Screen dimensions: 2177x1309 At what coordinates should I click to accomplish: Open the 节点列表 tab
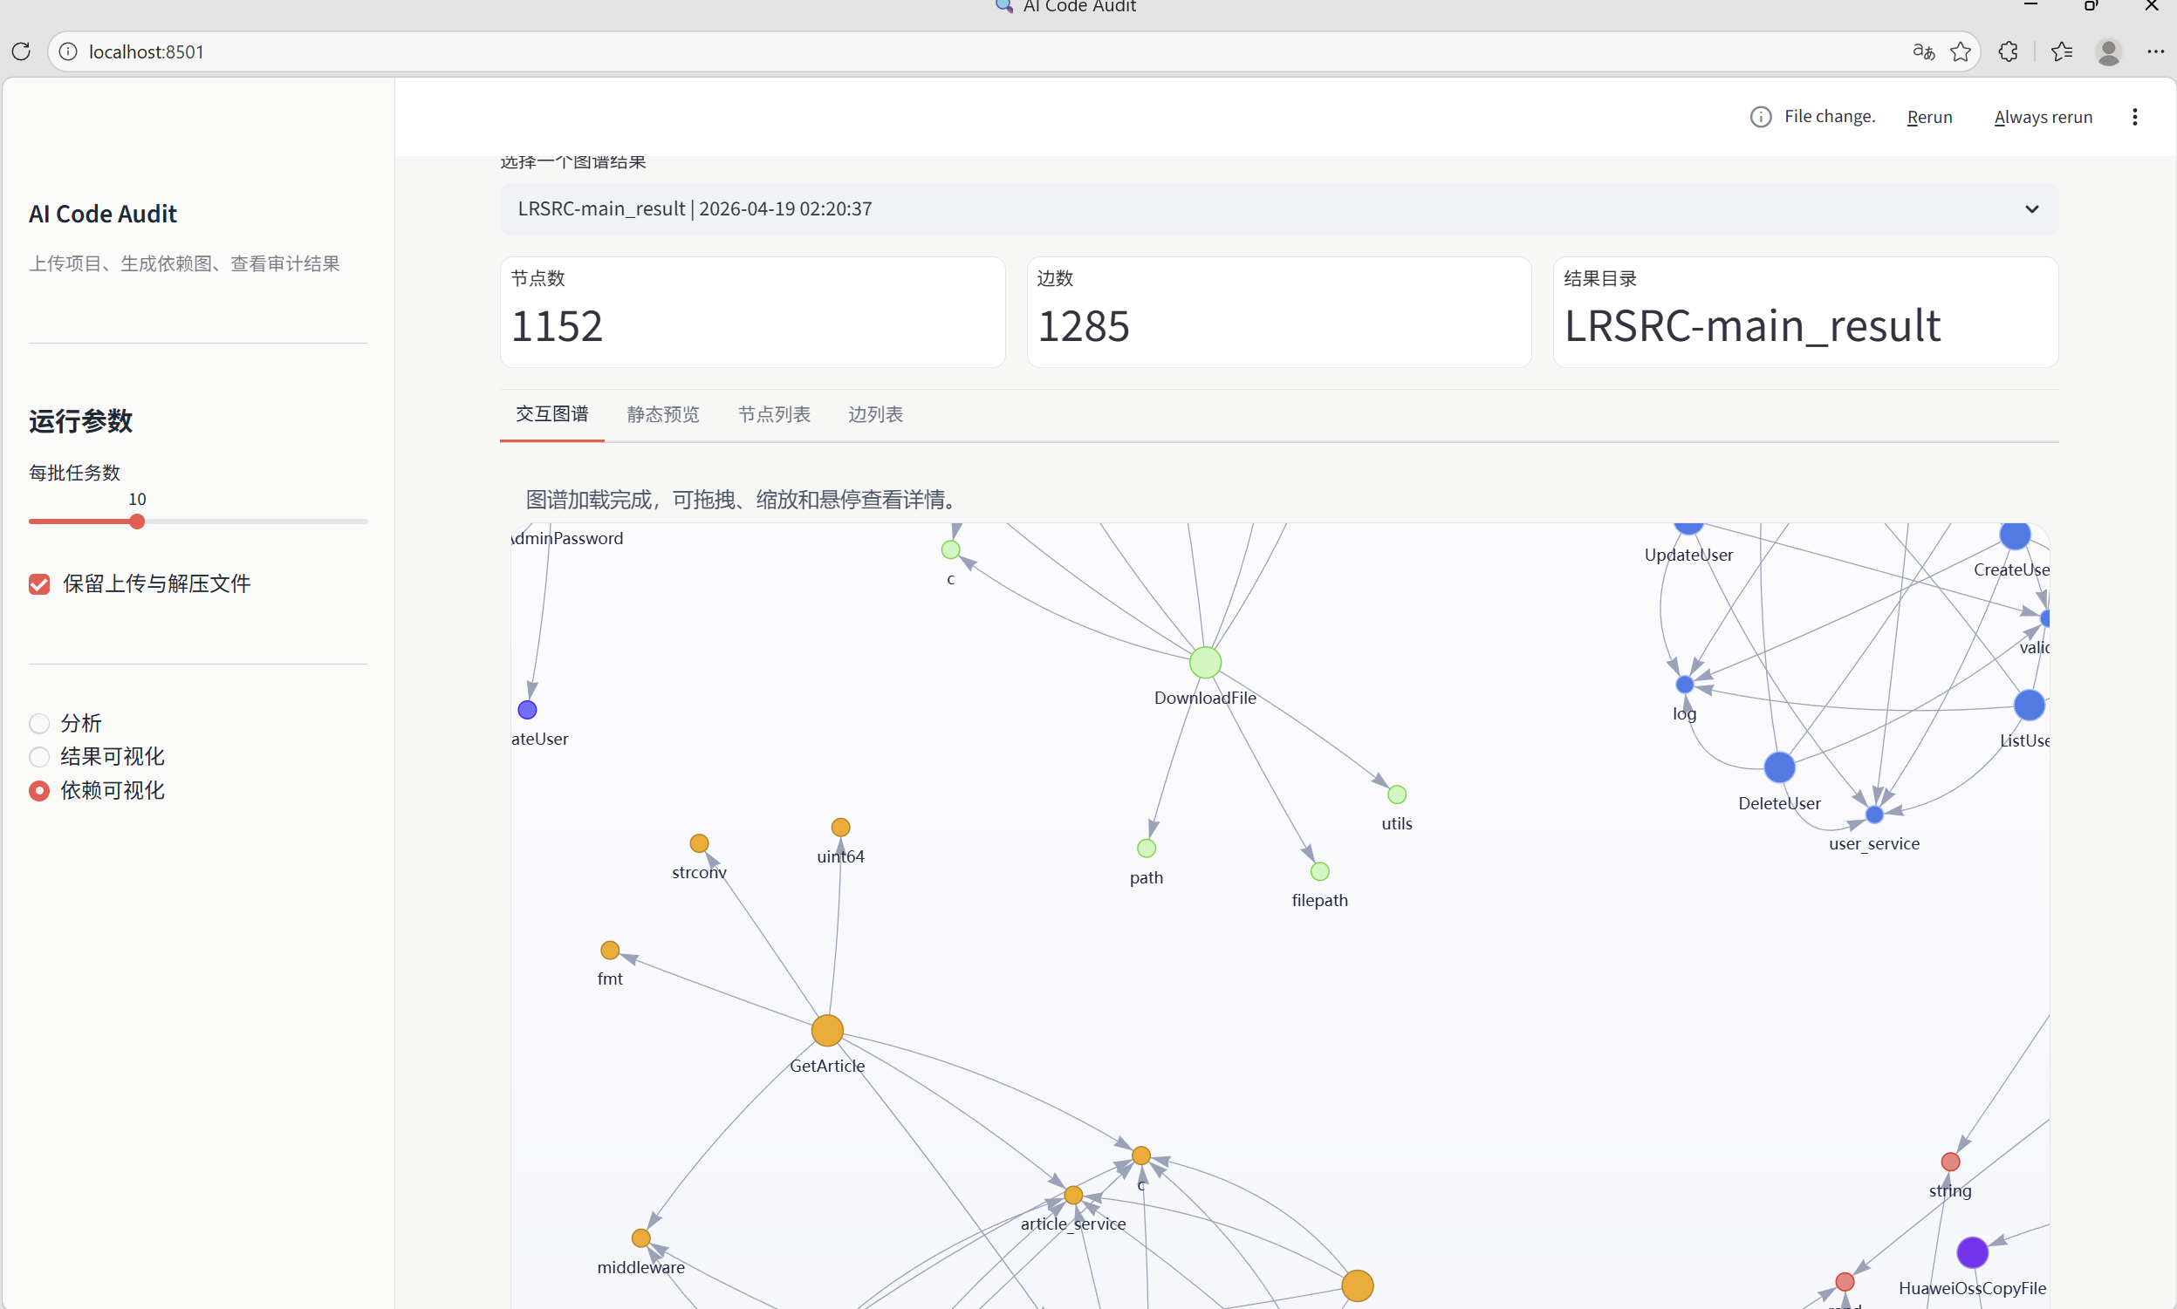(x=773, y=414)
